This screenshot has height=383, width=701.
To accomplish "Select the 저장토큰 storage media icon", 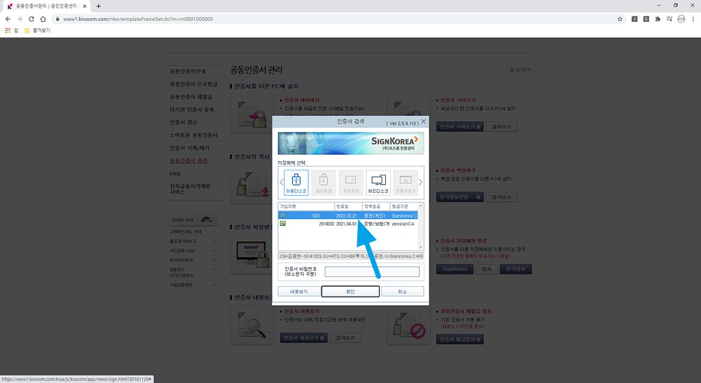I will (x=350, y=183).
